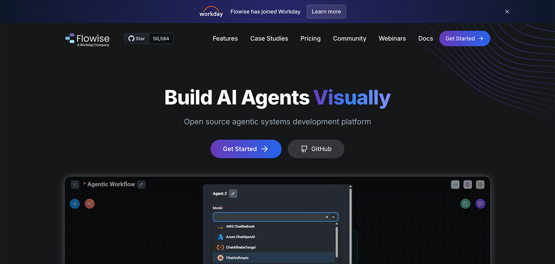Click the back arrow beside Agentic Workflow

pos(75,184)
